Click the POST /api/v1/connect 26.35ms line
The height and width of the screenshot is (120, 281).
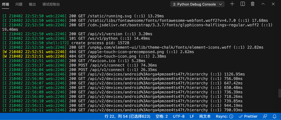80,70
